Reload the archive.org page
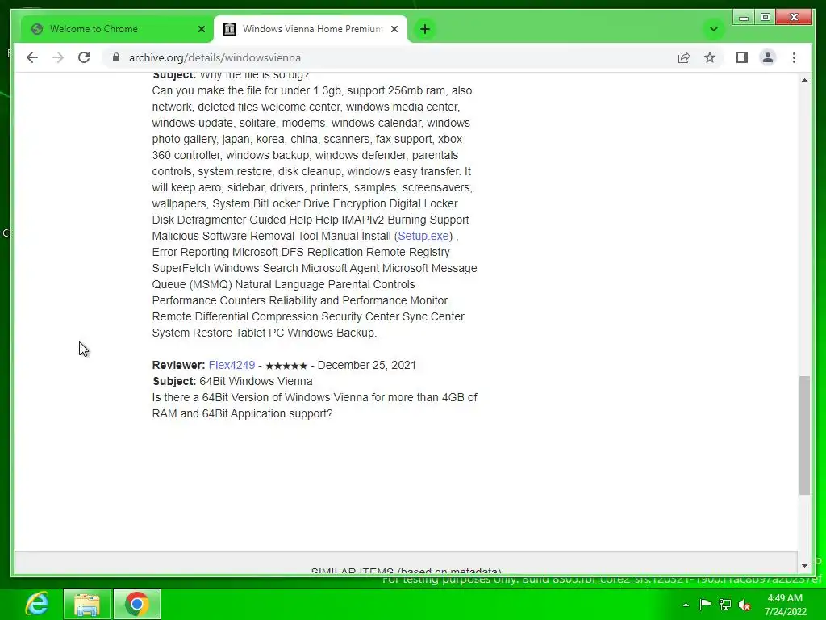The height and width of the screenshot is (620, 826). coord(84,57)
